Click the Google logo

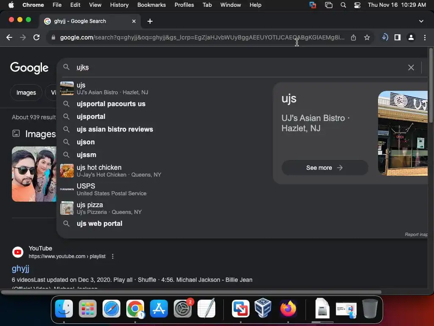point(29,67)
